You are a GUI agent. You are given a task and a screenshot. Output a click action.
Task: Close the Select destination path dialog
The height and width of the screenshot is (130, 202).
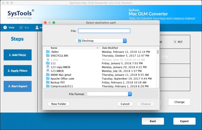45,23
